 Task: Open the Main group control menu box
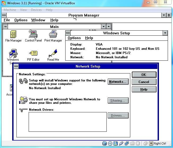click(5, 27)
